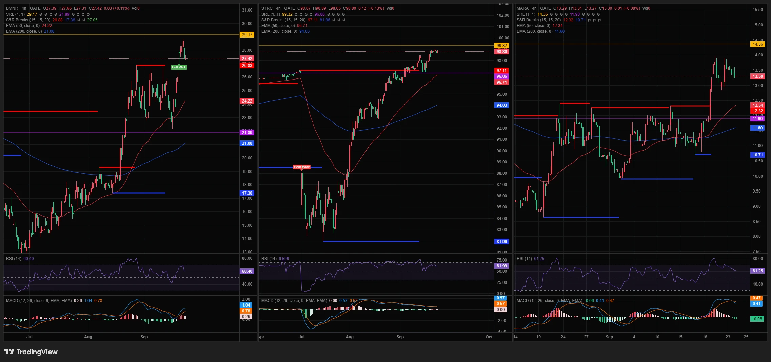Click the 0.26 MACD histogram label
The height and width of the screenshot is (362, 771).
point(246,317)
